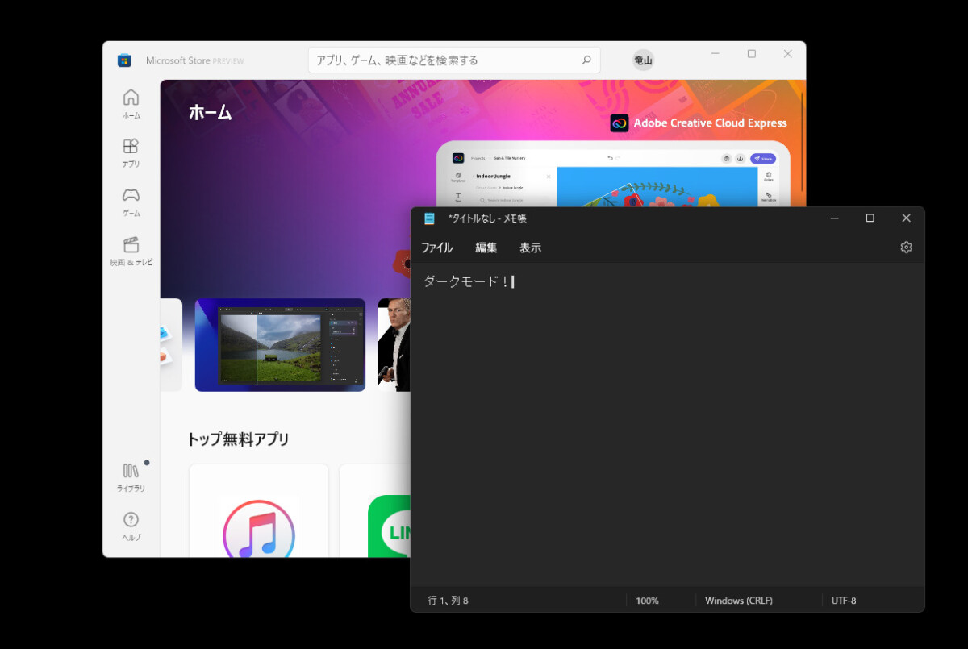The image size is (968, 649).
Task: Maximize the Notepad window
Action: [x=870, y=218]
